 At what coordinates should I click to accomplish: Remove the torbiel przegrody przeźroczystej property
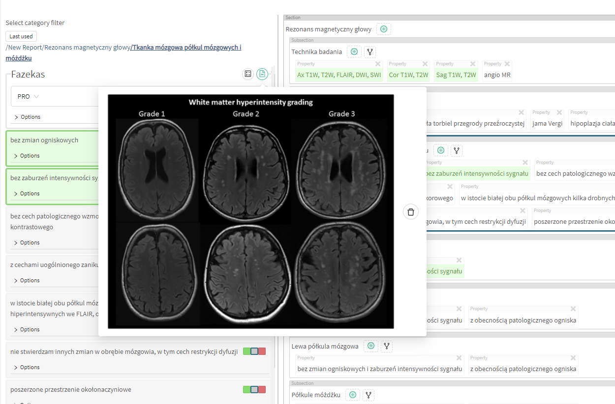click(521, 112)
